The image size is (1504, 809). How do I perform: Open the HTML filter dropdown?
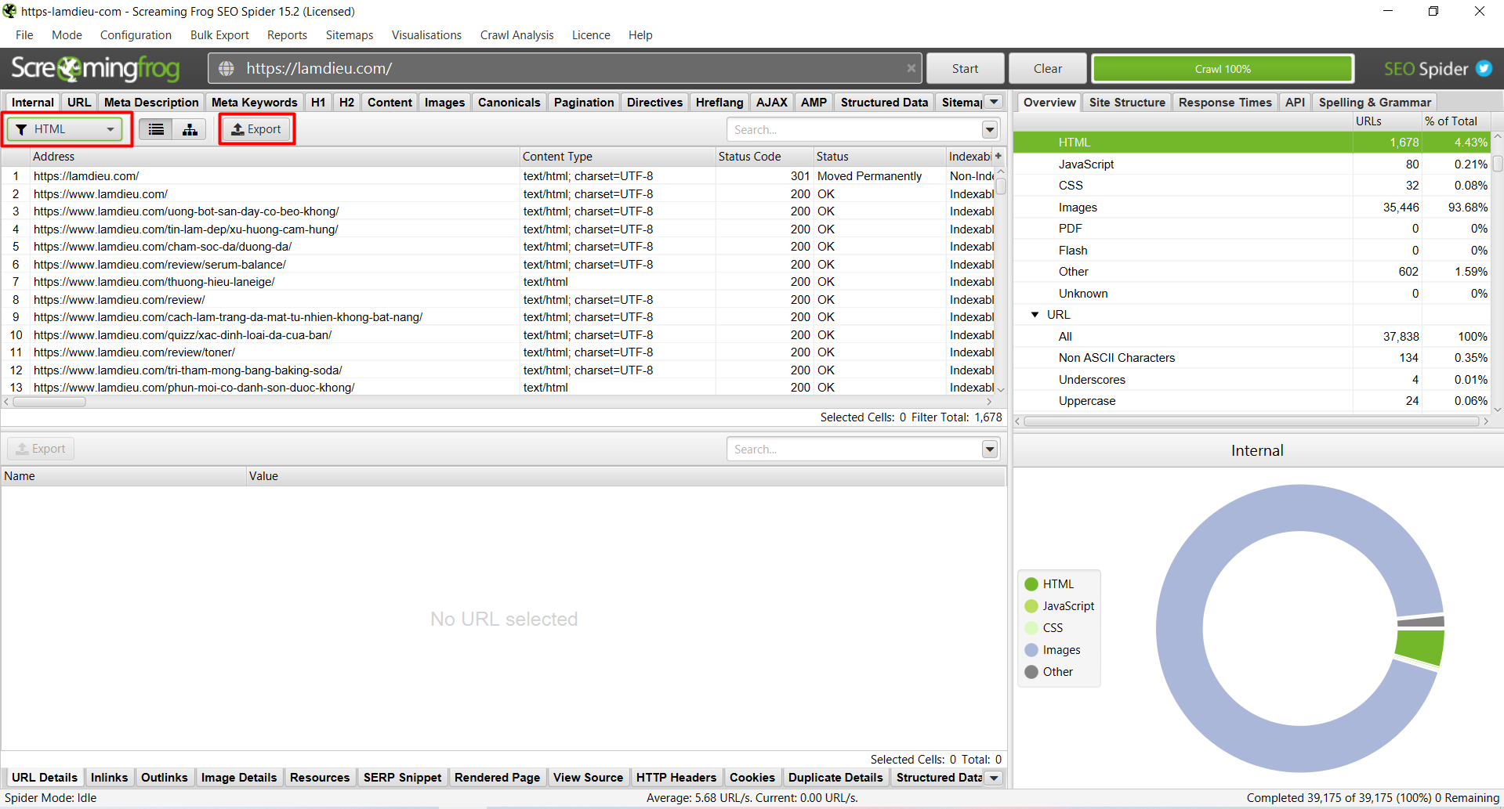pos(65,129)
